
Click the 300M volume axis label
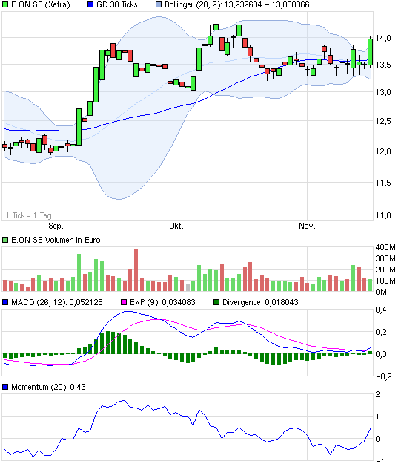pyautogui.click(x=385, y=258)
